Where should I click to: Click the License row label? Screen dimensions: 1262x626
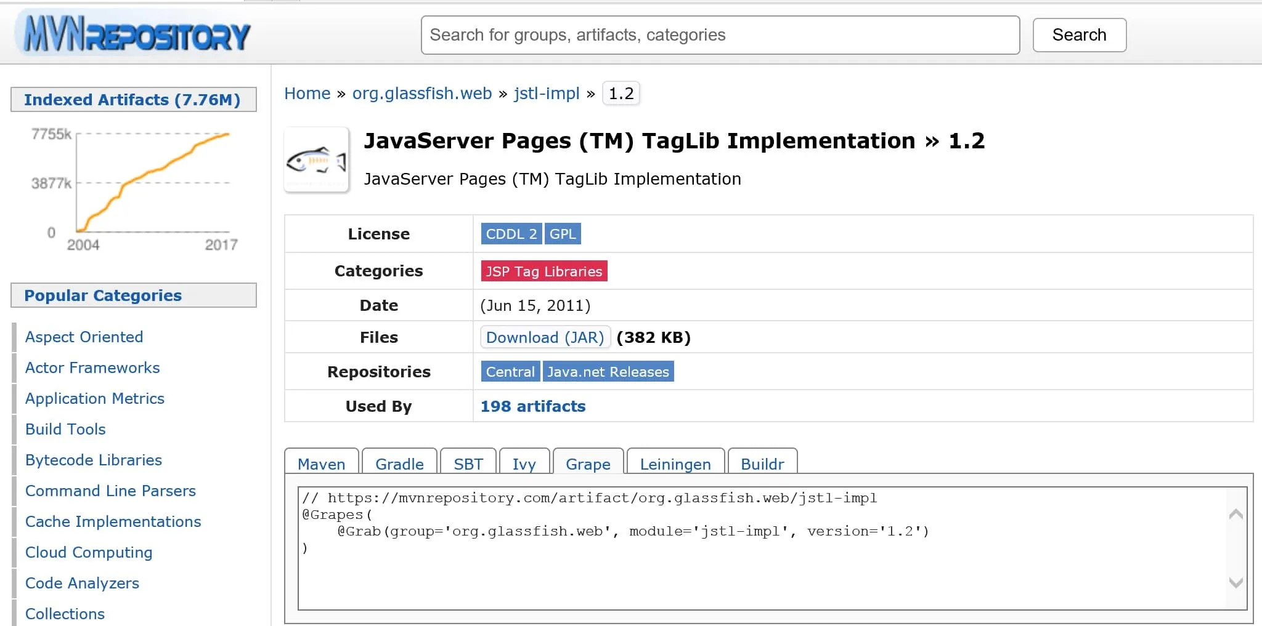tap(379, 234)
